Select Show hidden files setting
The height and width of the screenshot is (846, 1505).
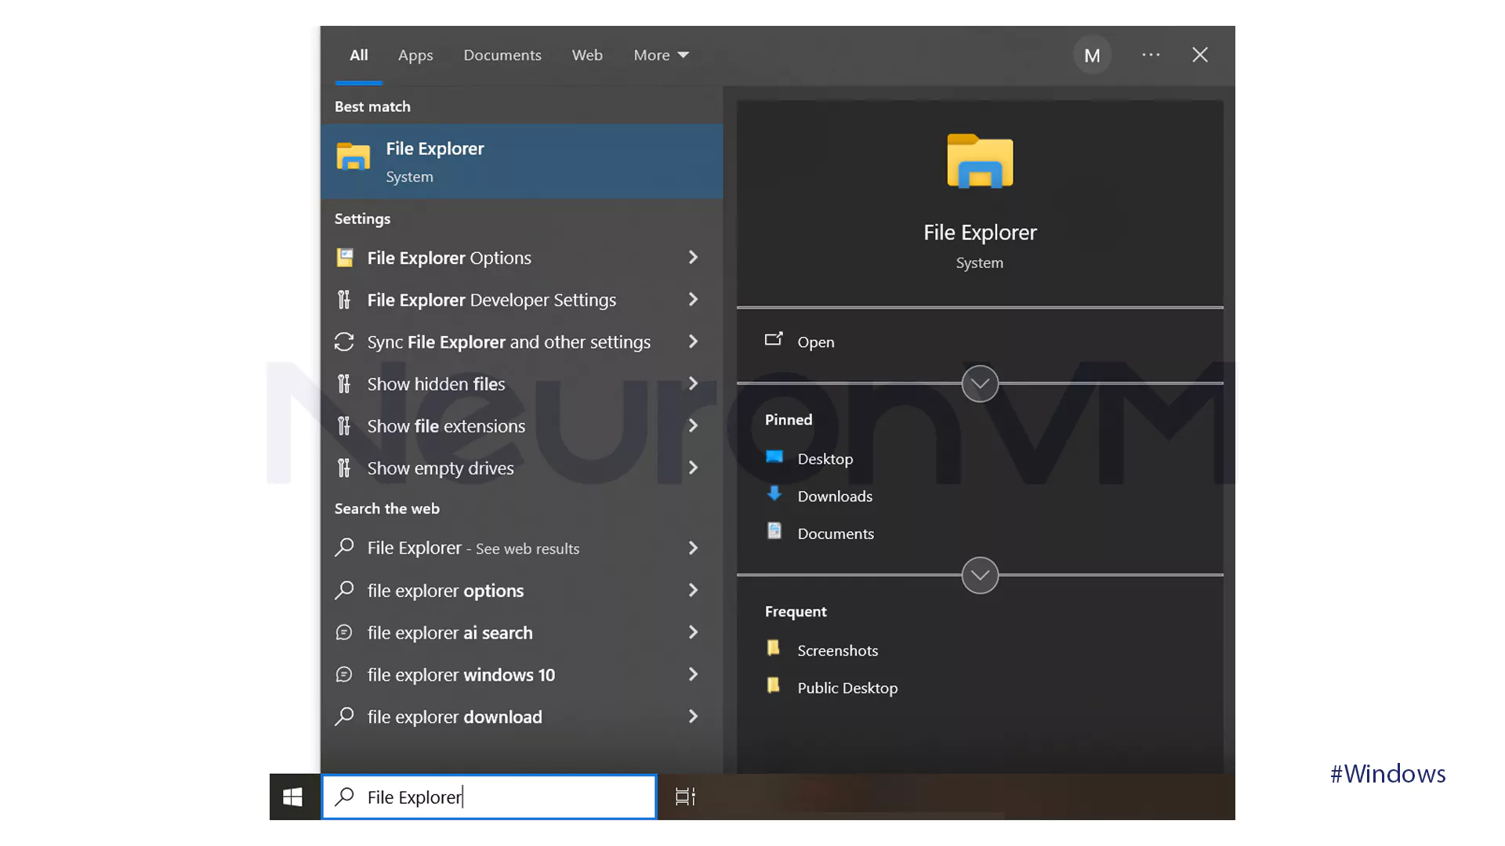522,384
